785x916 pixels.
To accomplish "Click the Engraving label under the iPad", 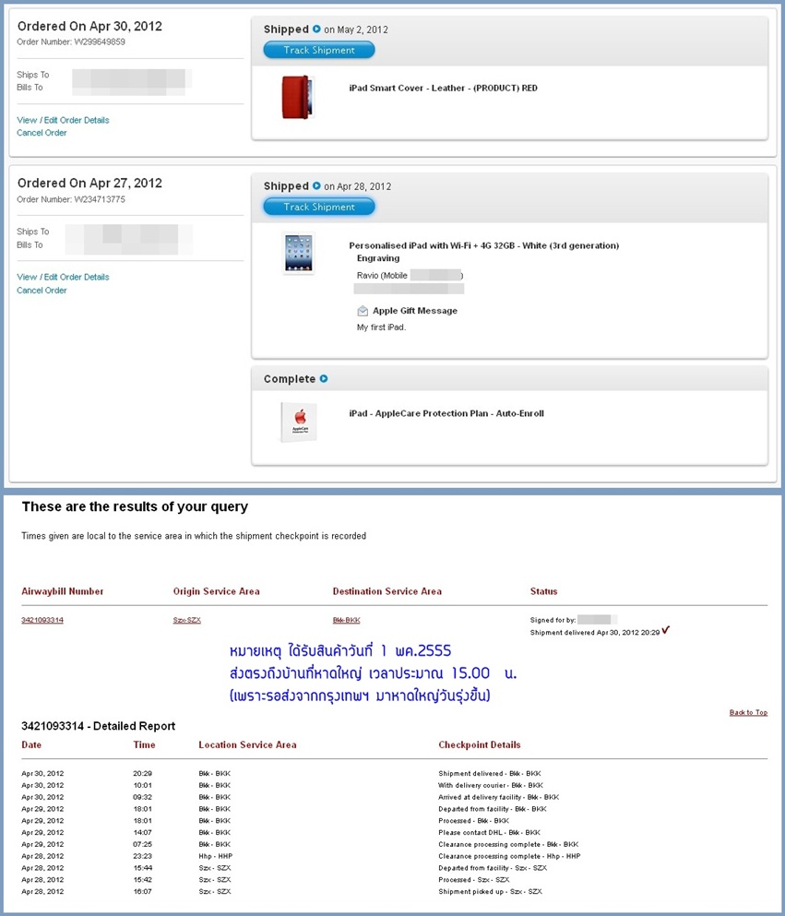I will pos(378,258).
